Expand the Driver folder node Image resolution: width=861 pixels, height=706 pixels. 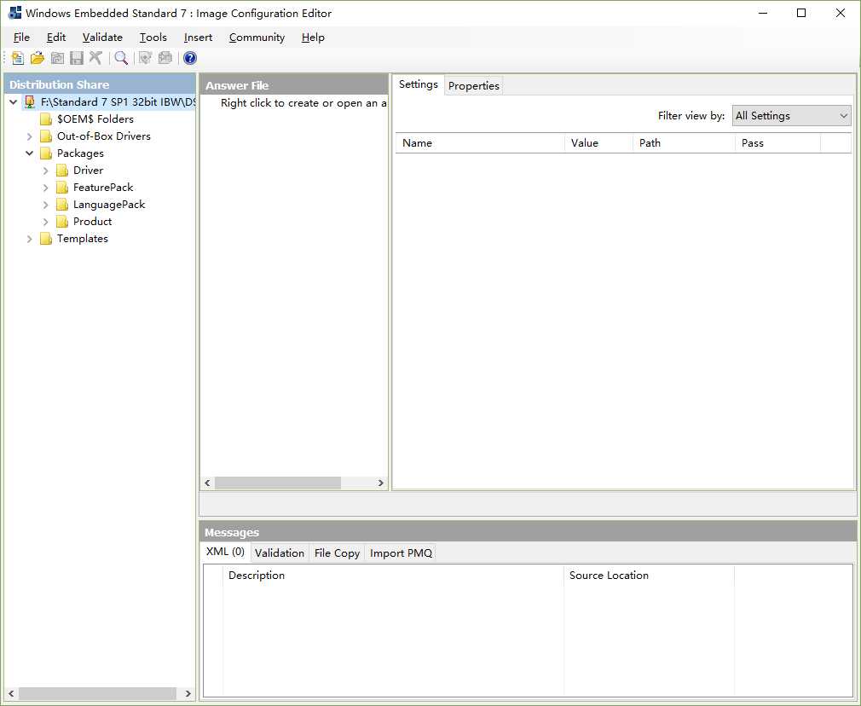(x=46, y=171)
